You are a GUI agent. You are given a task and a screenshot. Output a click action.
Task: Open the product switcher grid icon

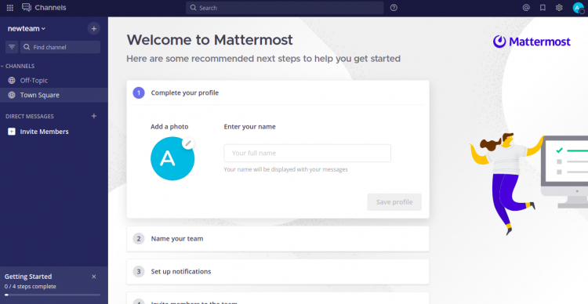(x=10, y=8)
